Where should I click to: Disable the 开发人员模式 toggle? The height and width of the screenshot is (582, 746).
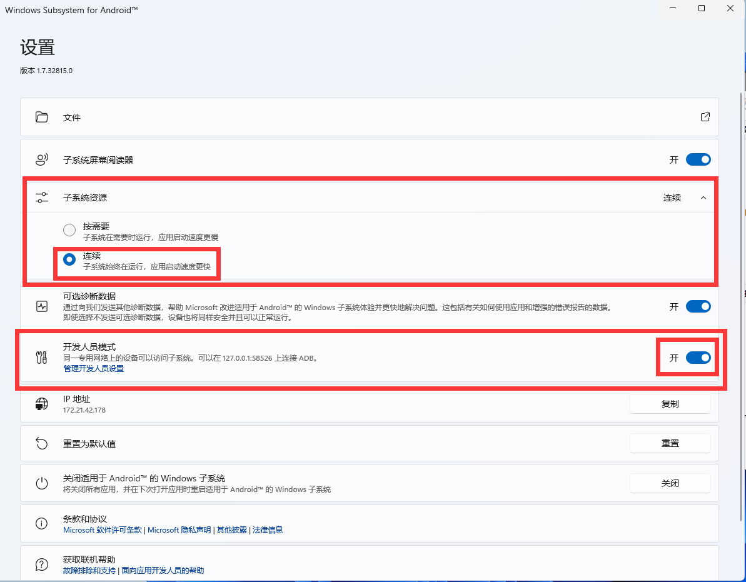698,358
